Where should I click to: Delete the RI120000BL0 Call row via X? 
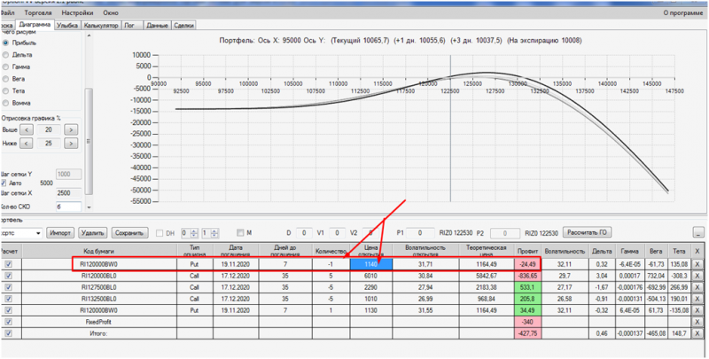pyautogui.click(x=697, y=276)
